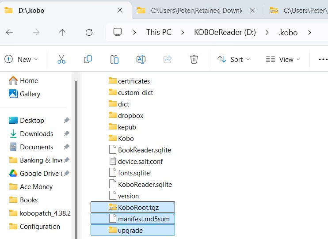This screenshot has height=239, width=328.
Task: Switch to the third C:\Users\Peter tab
Action: (297, 10)
